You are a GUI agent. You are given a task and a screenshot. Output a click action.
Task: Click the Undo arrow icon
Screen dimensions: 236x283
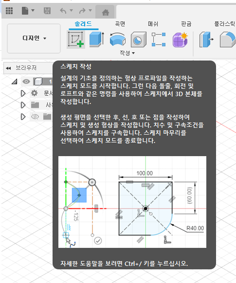[x=63, y=11]
